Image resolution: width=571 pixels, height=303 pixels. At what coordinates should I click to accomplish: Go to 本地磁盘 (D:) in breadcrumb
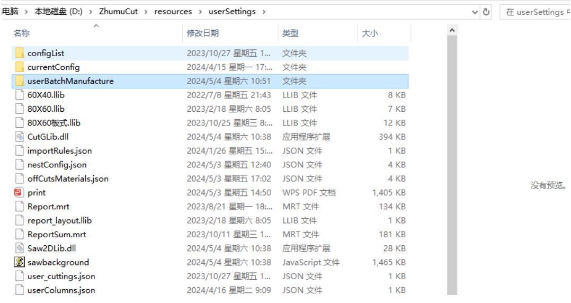pos(59,12)
